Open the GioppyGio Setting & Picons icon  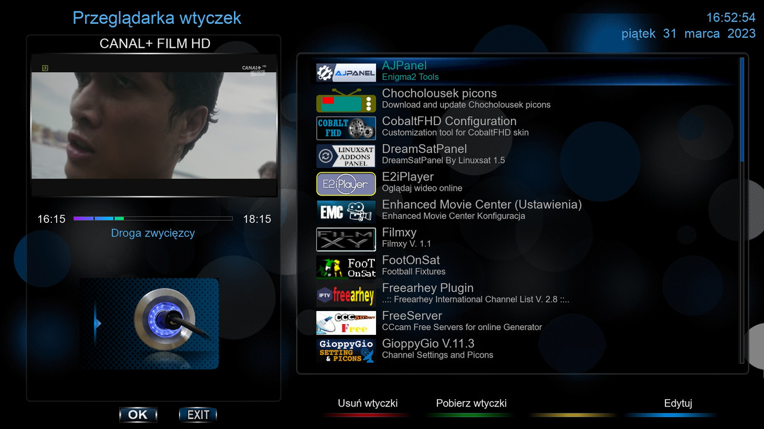[346, 350]
